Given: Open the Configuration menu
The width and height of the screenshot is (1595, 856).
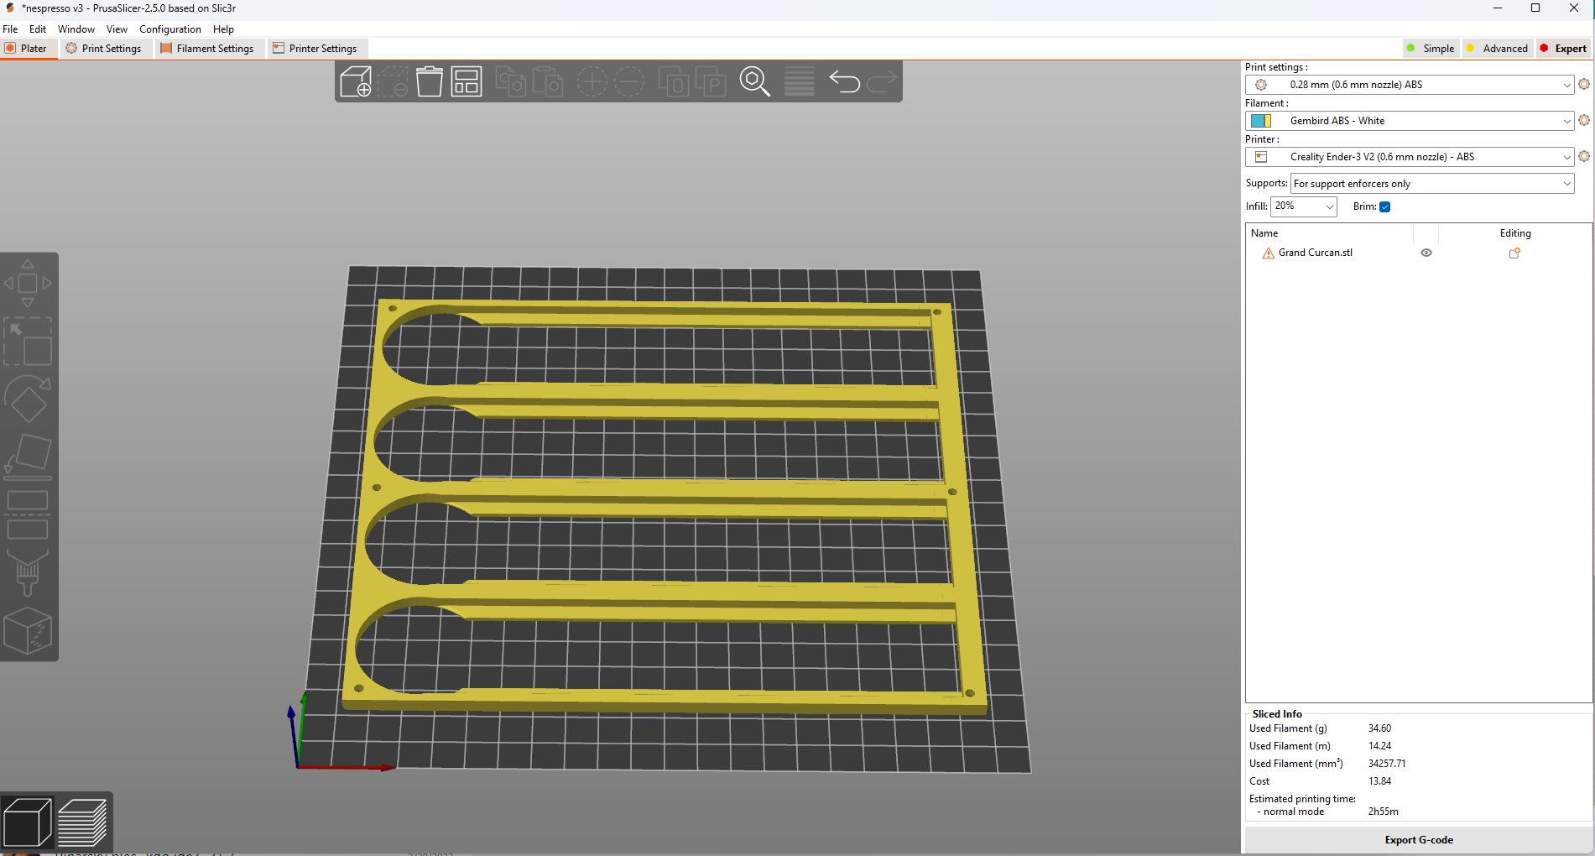Looking at the screenshot, I should point(170,29).
